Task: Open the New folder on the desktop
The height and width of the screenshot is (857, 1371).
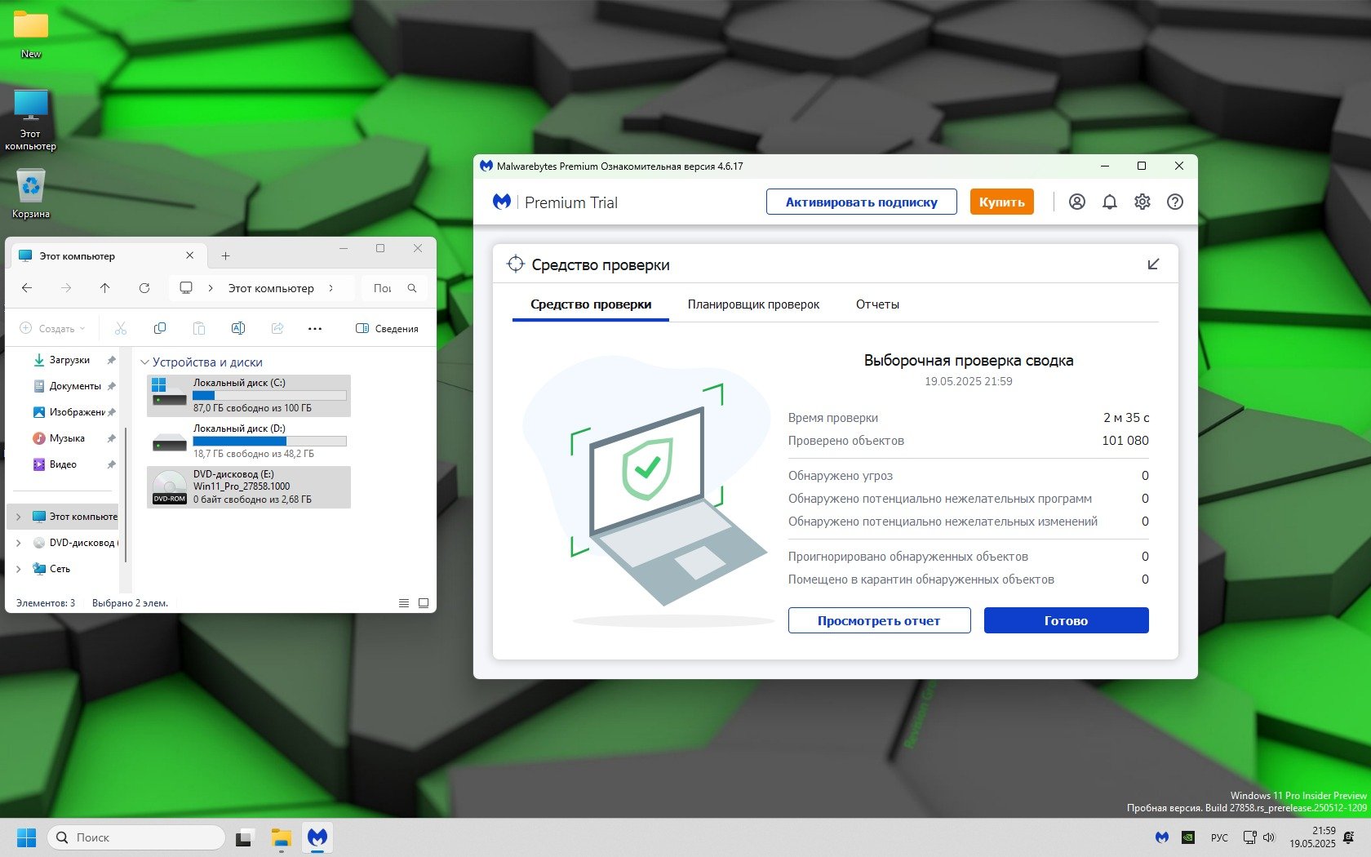Action: [x=31, y=35]
